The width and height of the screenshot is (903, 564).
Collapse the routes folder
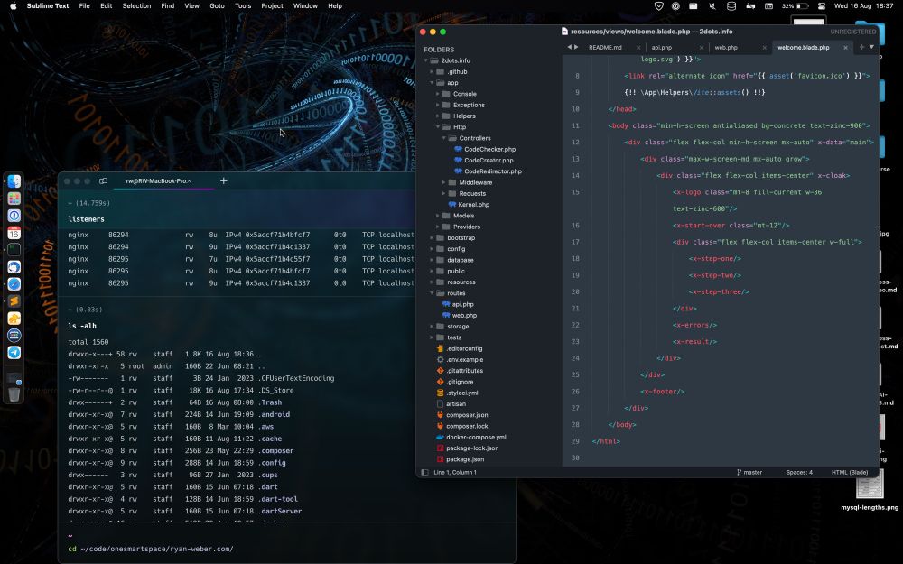(x=432, y=293)
